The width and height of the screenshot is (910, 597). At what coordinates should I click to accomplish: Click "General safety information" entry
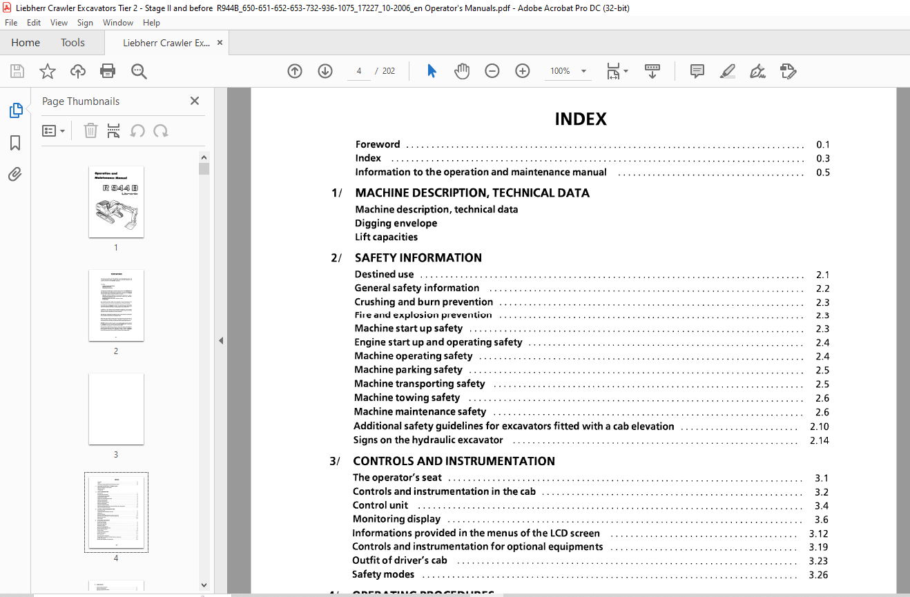(x=417, y=288)
